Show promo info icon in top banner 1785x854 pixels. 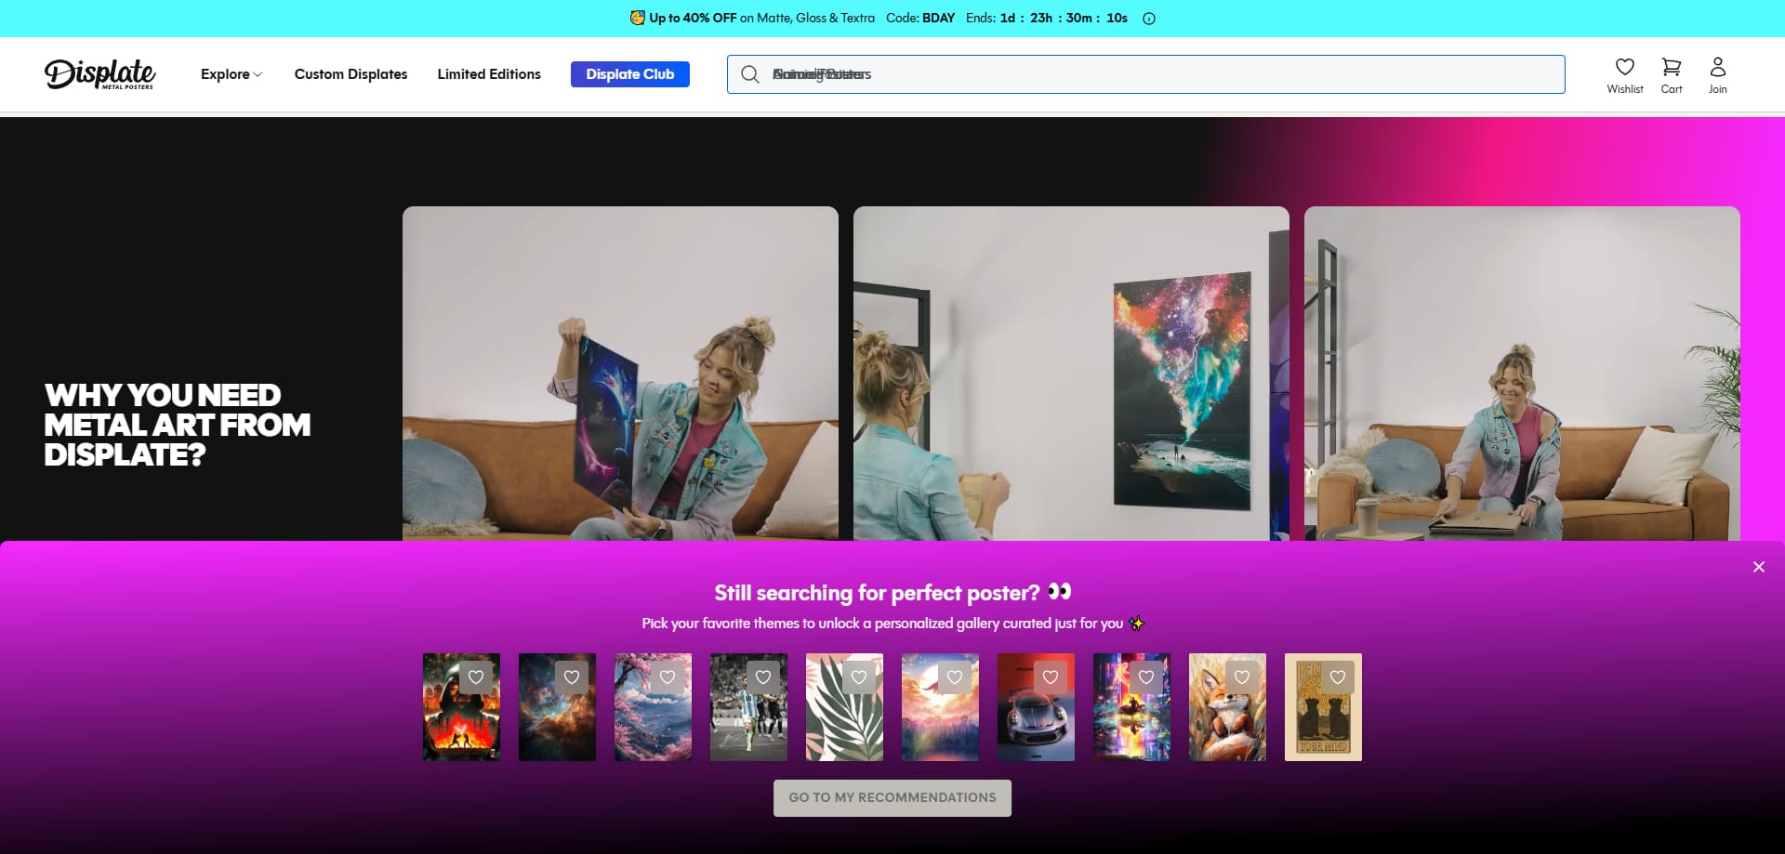pyautogui.click(x=1149, y=19)
